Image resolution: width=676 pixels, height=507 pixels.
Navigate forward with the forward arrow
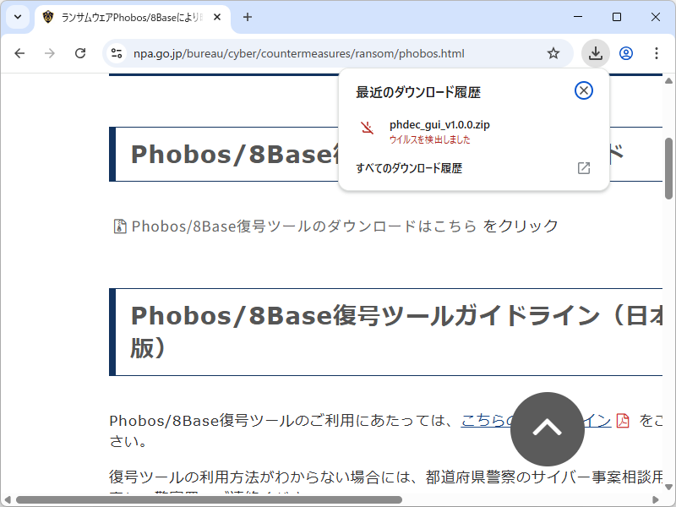(50, 52)
